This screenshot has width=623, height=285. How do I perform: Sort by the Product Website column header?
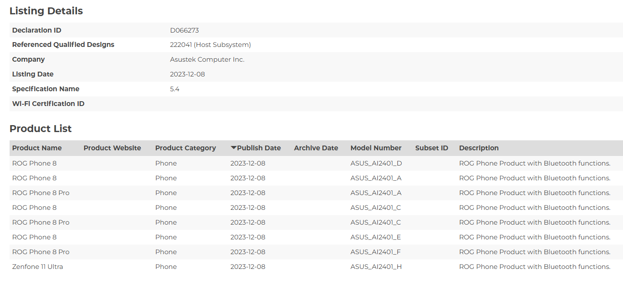tap(112, 148)
